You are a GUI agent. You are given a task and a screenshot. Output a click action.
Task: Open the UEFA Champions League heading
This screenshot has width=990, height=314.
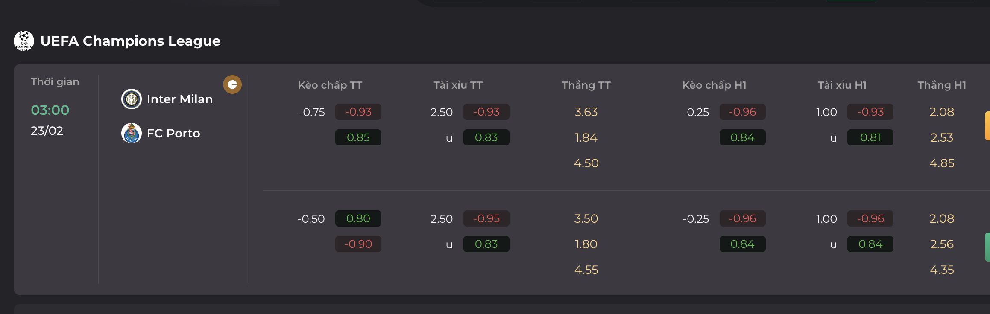pos(130,41)
